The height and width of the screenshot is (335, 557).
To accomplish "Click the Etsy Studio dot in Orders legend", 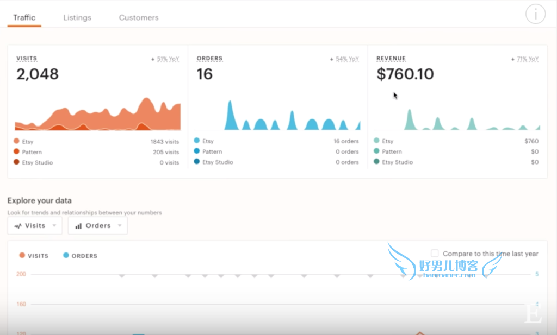I will (x=197, y=162).
